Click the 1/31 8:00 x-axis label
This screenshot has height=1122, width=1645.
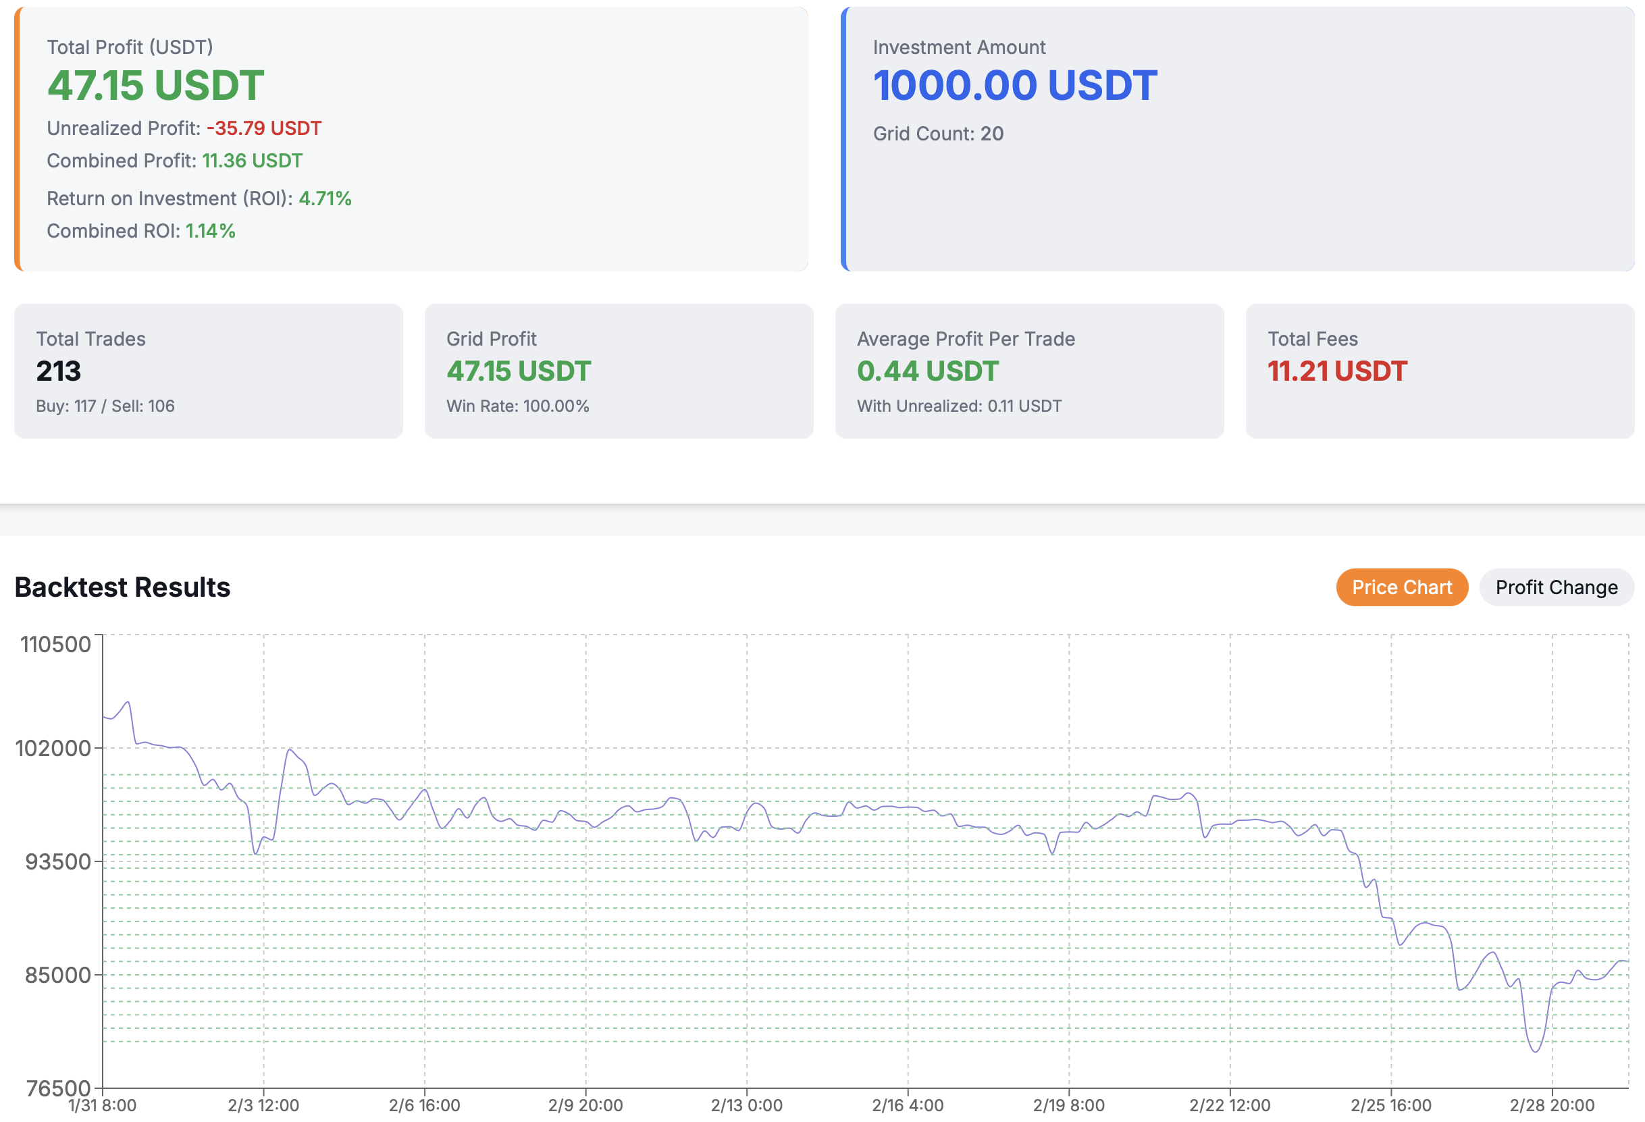[103, 1106]
